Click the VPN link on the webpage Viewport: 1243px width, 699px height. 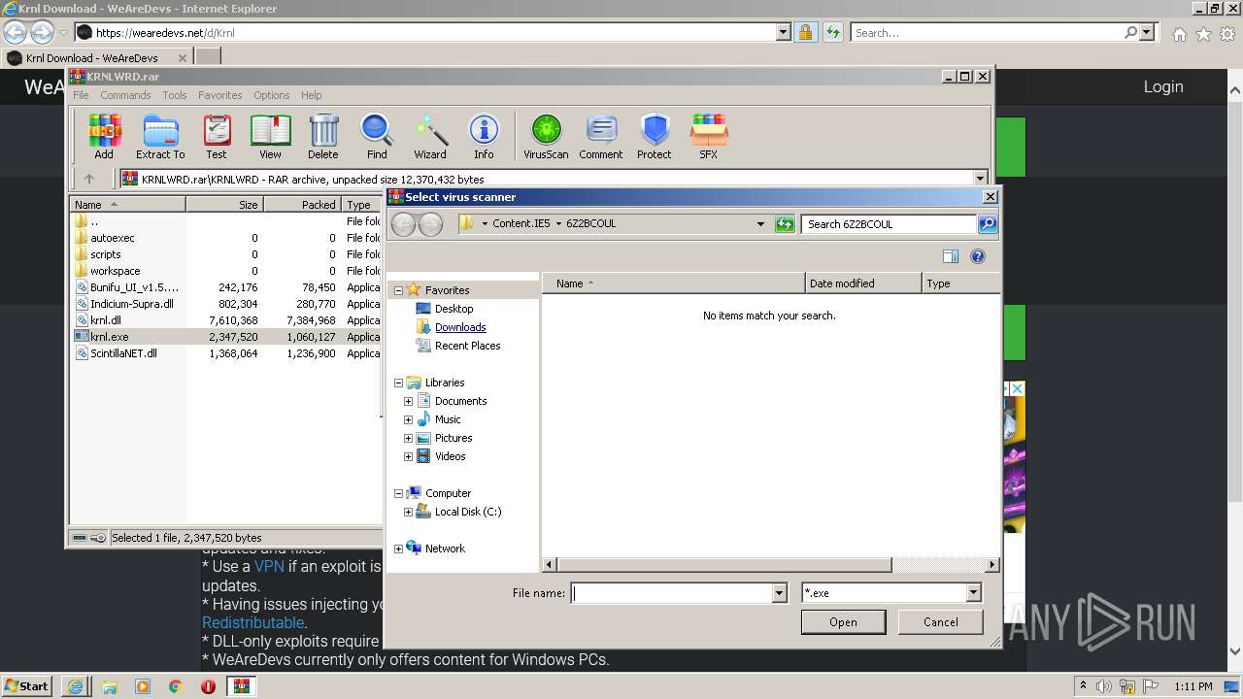pos(269,566)
